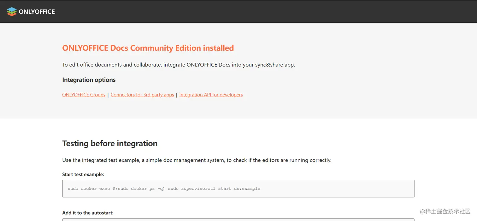Click the 'Integration options' subheading
Viewport: 477px width, 221px height.
point(89,80)
